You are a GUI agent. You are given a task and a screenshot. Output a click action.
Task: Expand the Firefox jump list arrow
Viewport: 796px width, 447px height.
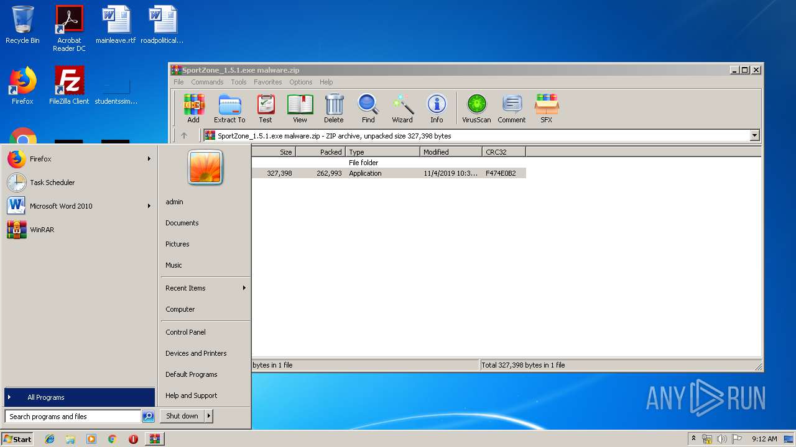click(x=149, y=159)
